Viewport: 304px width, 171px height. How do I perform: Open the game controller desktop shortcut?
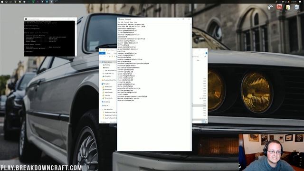pos(270,8)
